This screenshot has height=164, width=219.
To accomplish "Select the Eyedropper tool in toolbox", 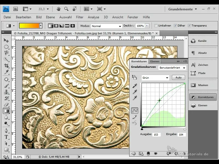I will (6, 72).
